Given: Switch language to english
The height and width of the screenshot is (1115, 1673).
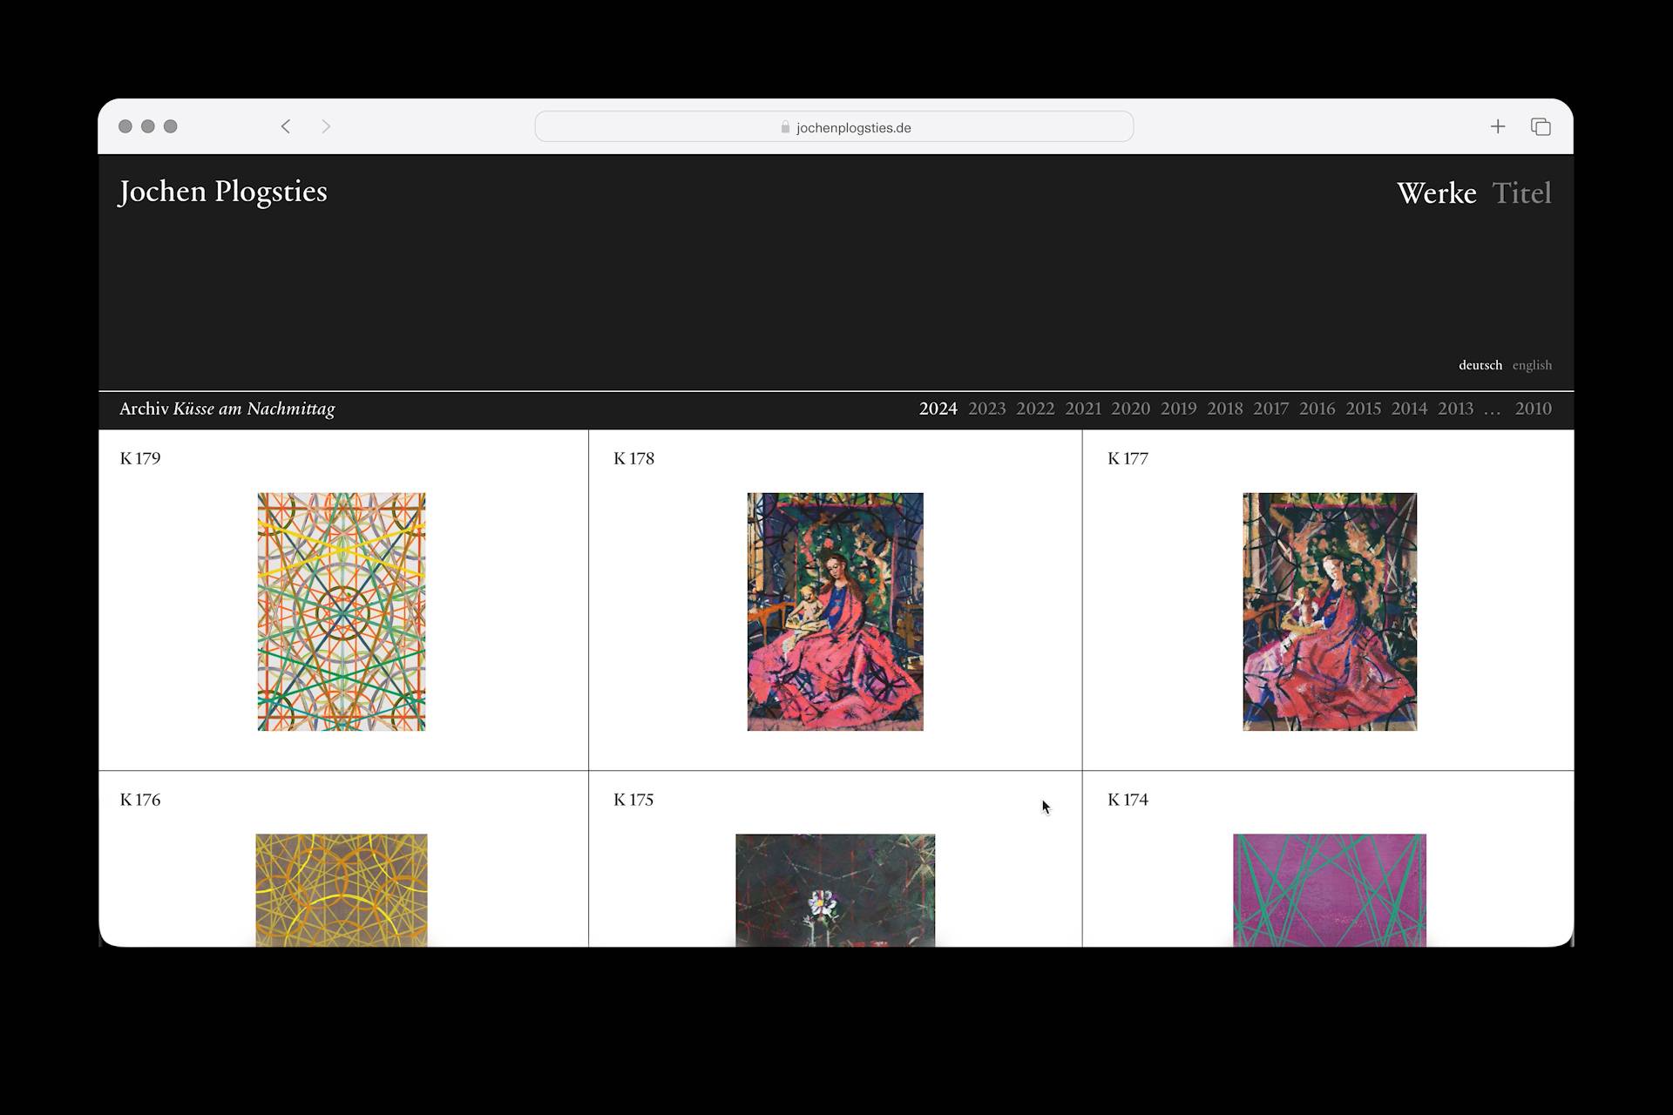Looking at the screenshot, I should coord(1531,365).
